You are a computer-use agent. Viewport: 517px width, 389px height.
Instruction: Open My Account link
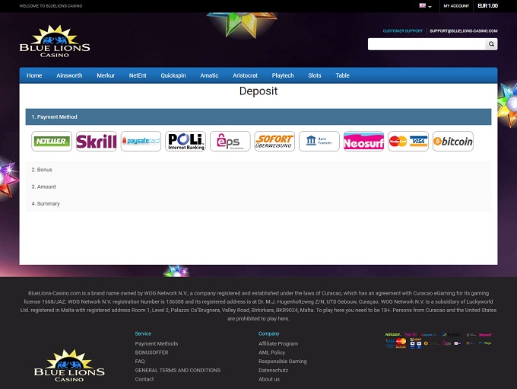click(x=455, y=6)
